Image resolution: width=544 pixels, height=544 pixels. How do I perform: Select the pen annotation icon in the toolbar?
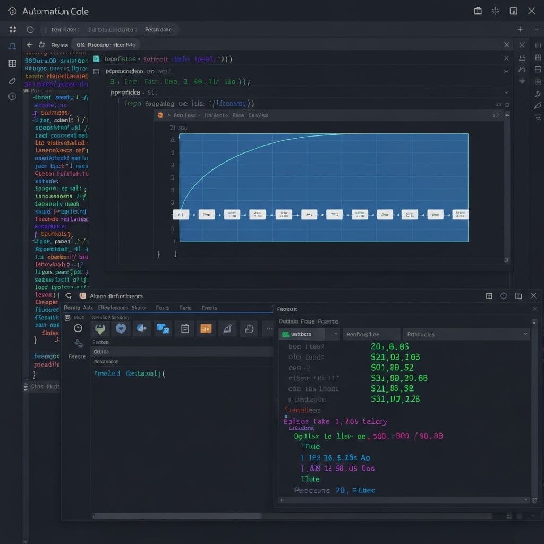(227, 328)
